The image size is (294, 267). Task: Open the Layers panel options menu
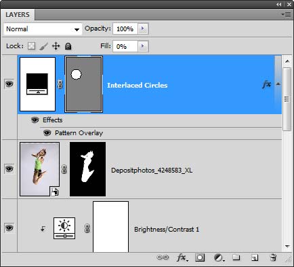287,15
